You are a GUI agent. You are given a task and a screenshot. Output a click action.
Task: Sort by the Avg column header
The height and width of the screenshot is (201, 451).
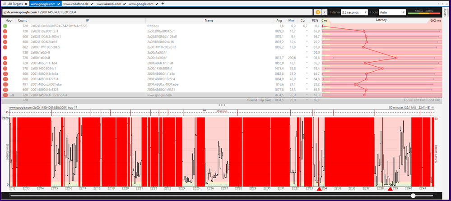(279, 21)
